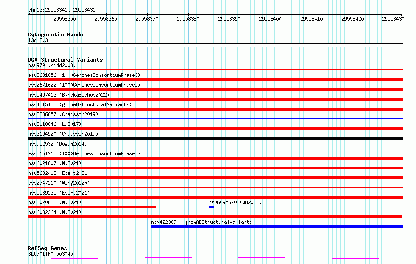This screenshot has width=416, height=264.
Task: Click the chr13:29558341..29558431 region label
Action: click(62, 10)
